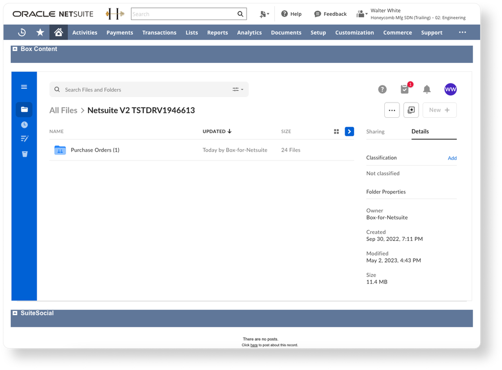Select the '11.4 MB' size value
The height and width of the screenshot is (370, 502).
377,282
